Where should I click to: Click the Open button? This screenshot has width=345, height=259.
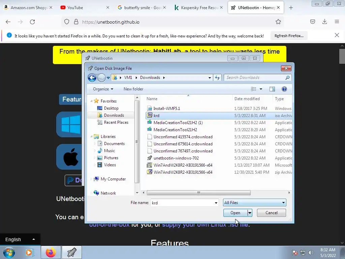(x=235, y=213)
